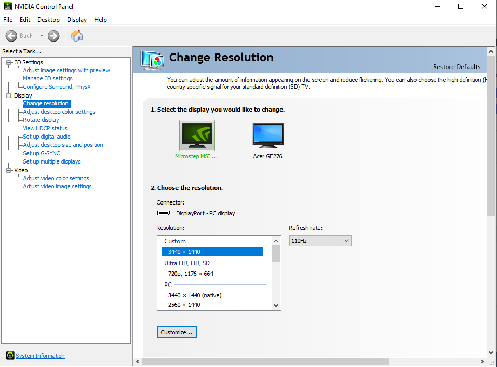Viewport: 497px width, 367px height.
Task: Open Manage 3D settings task
Action: coord(48,78)
